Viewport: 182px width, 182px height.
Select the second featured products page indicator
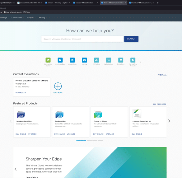(89, 140)
